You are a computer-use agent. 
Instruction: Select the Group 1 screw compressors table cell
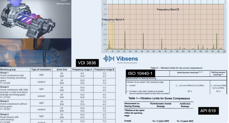[15, 78]
